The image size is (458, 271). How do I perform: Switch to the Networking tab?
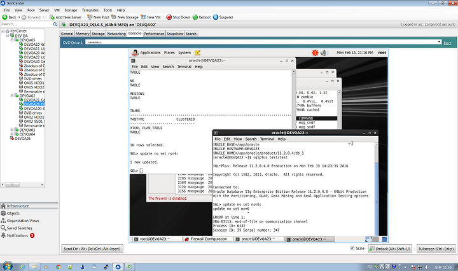click(116, 34)
